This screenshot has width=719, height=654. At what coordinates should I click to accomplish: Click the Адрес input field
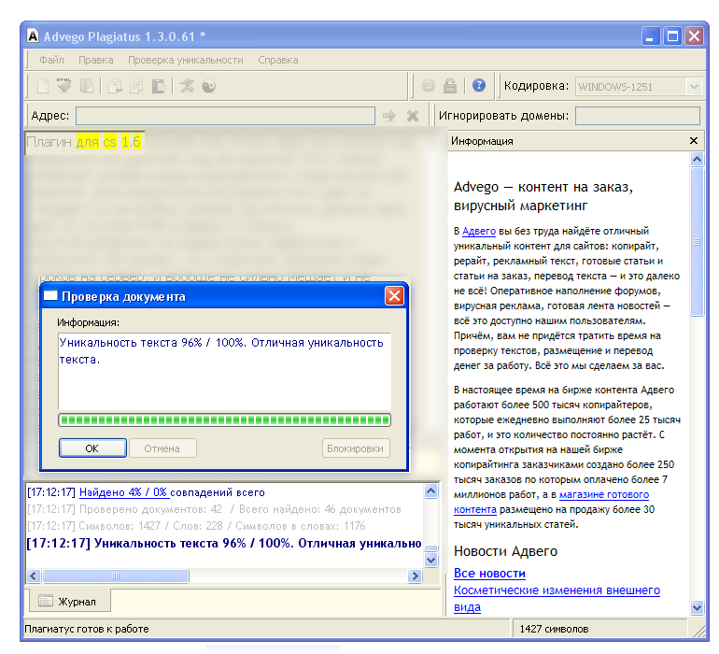225,116
